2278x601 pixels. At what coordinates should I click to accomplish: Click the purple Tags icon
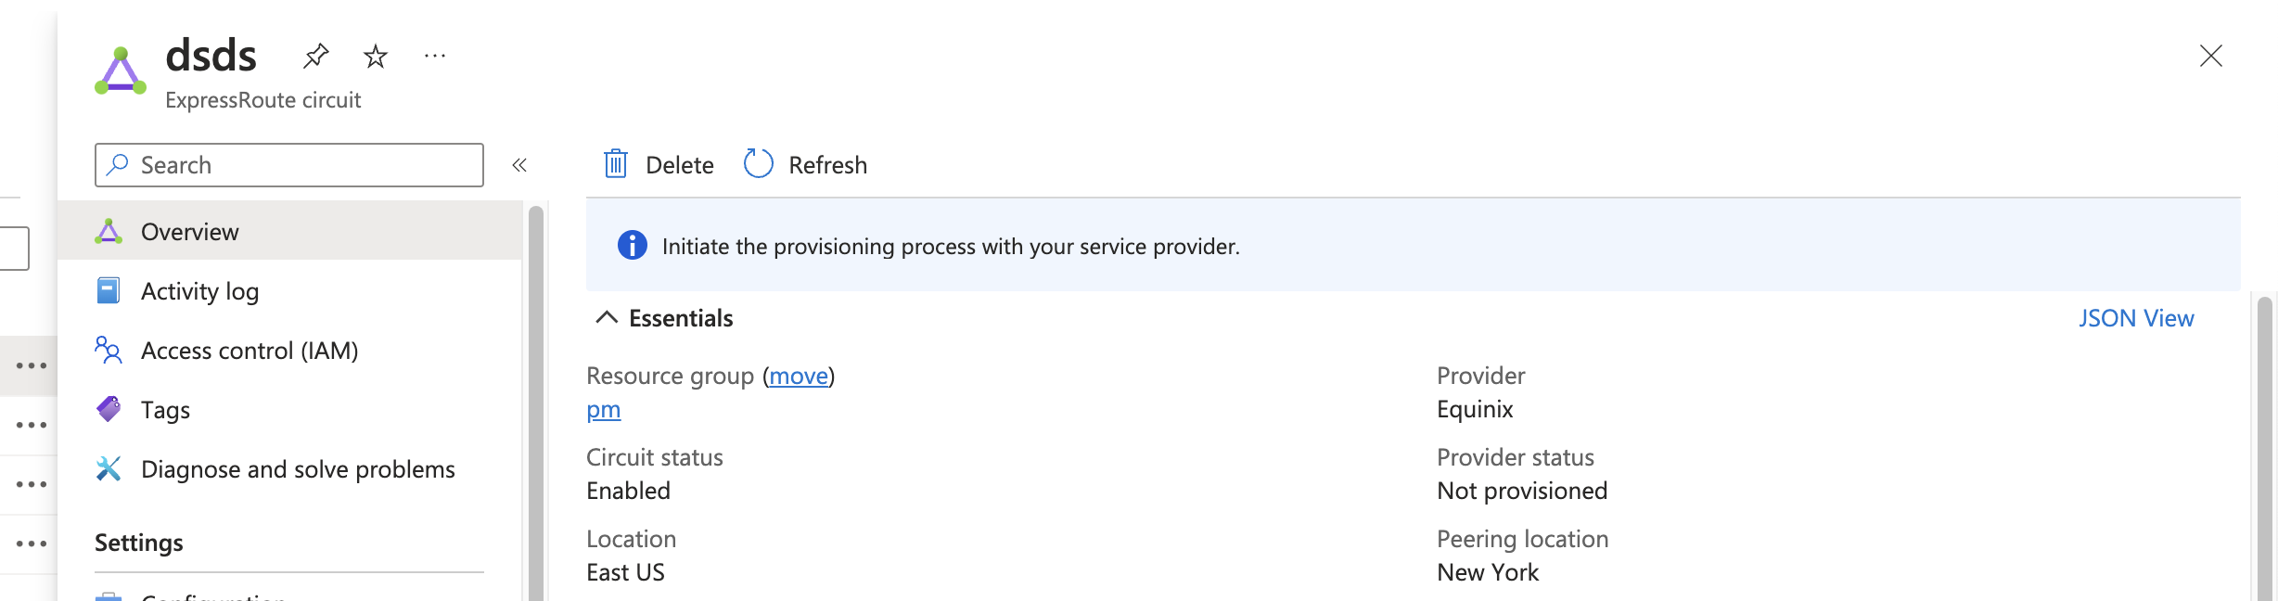point(109,409)
